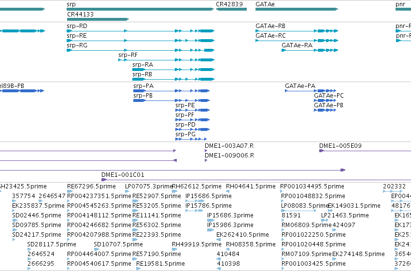This screenshot has height=271, width=411.
Task: Select EST IP15986.3prime
Action: [211, 230]
